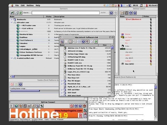Click the Macintosh Software file list scrollbar thumb
The width and height of the screenshot is (167, 125).
pyautogui.click(x=112, y=48)
